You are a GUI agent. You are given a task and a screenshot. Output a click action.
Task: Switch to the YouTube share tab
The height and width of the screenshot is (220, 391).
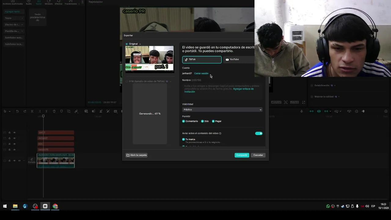pyautogui.click(x=239, y=59)
